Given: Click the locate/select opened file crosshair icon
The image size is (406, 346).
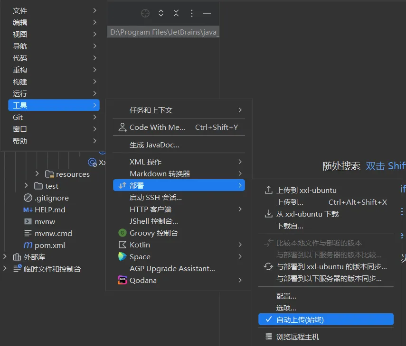Looking at the screenshot, I should pyautogui.click(x=145, y=13).
